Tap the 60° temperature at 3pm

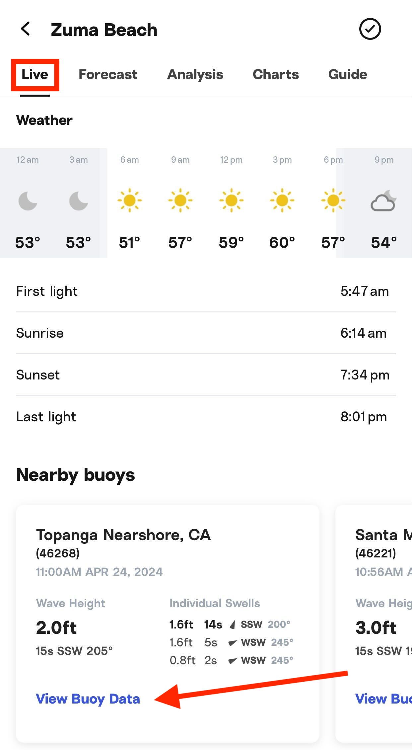tap(282, 242)
